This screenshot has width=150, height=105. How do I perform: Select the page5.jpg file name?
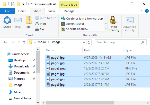click(58, 79)
